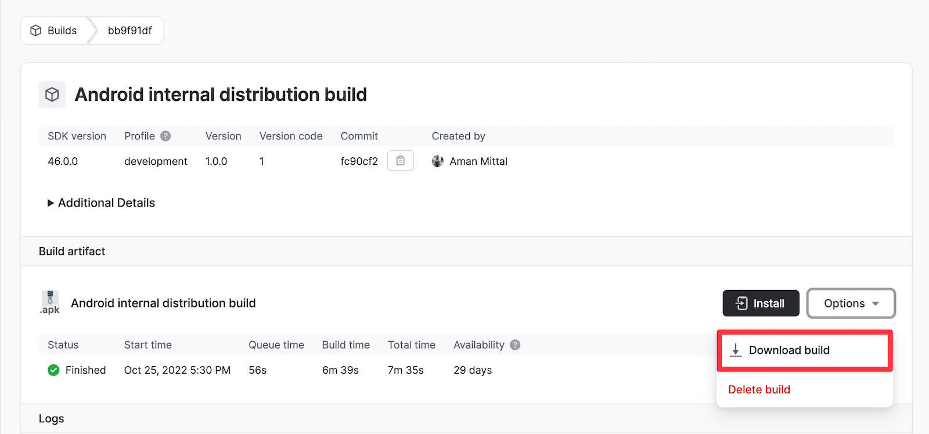Click the Builds cube icon in breadcrumb

[x=36, y=31]
